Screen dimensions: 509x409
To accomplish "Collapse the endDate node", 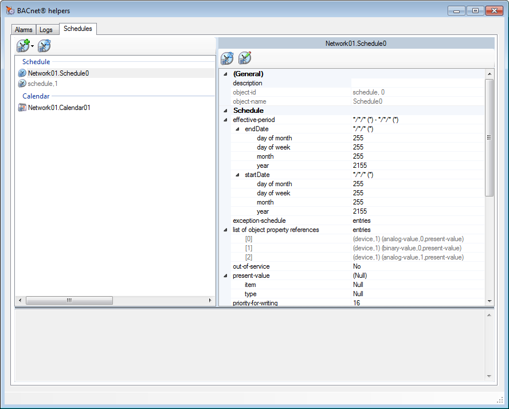I will click(x=237, y=129).
